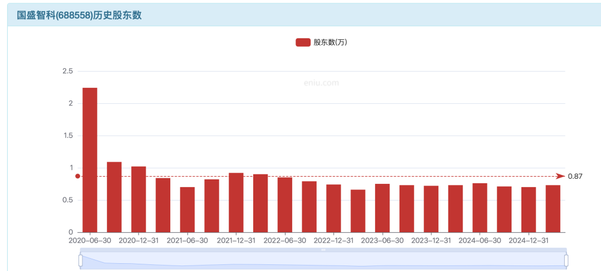Click the top move handle of the zoom slider
This screenshot has width=601, height=271.
pos(323,249)
